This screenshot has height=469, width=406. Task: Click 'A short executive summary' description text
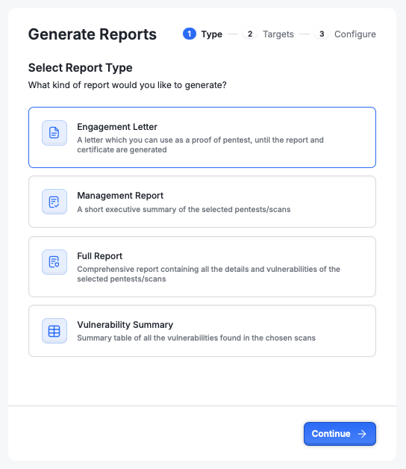pyautogui.click(x=184, y=209)
